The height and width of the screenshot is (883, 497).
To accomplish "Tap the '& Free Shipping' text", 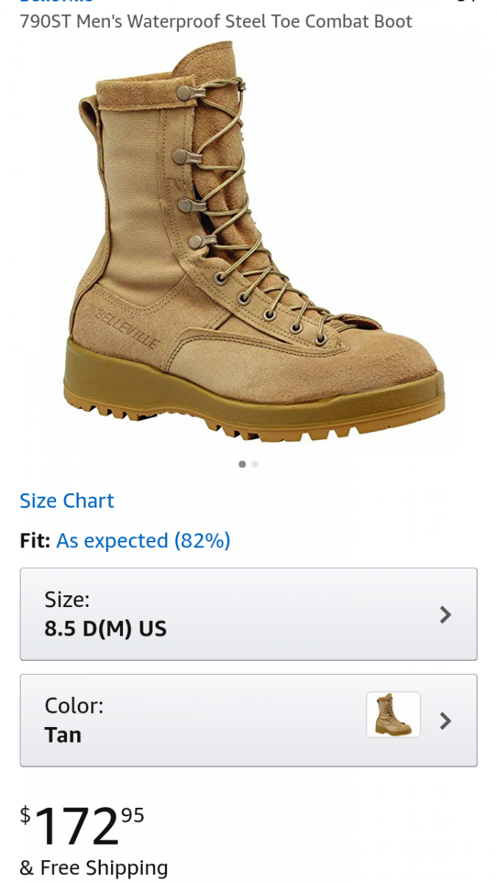I will coord(94,868).
